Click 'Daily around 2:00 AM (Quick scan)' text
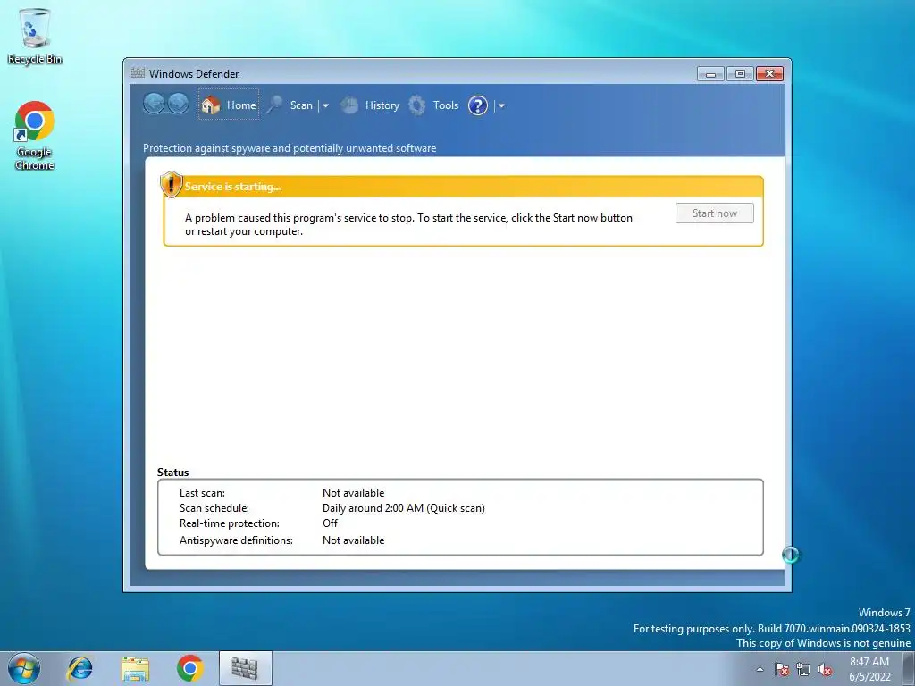915x686 pixels. click(404, 508)
